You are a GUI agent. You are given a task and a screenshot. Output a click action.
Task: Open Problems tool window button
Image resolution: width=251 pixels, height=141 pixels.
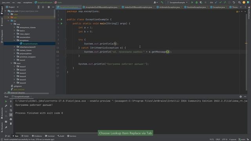pos(37,136)
